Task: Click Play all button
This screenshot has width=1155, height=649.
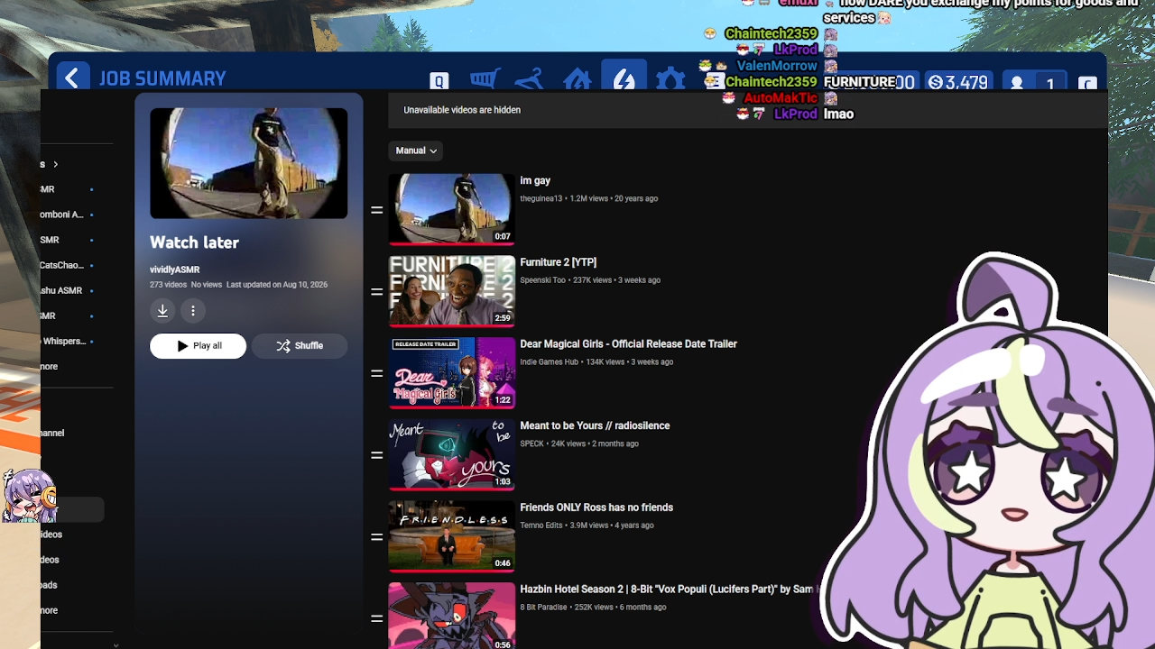Action: tap(198, 346)
